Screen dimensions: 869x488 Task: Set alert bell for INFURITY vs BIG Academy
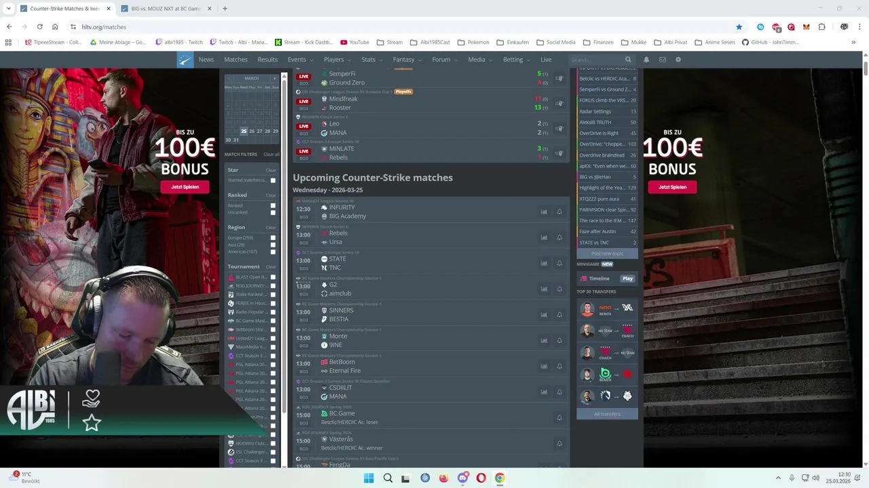[559, 211]
